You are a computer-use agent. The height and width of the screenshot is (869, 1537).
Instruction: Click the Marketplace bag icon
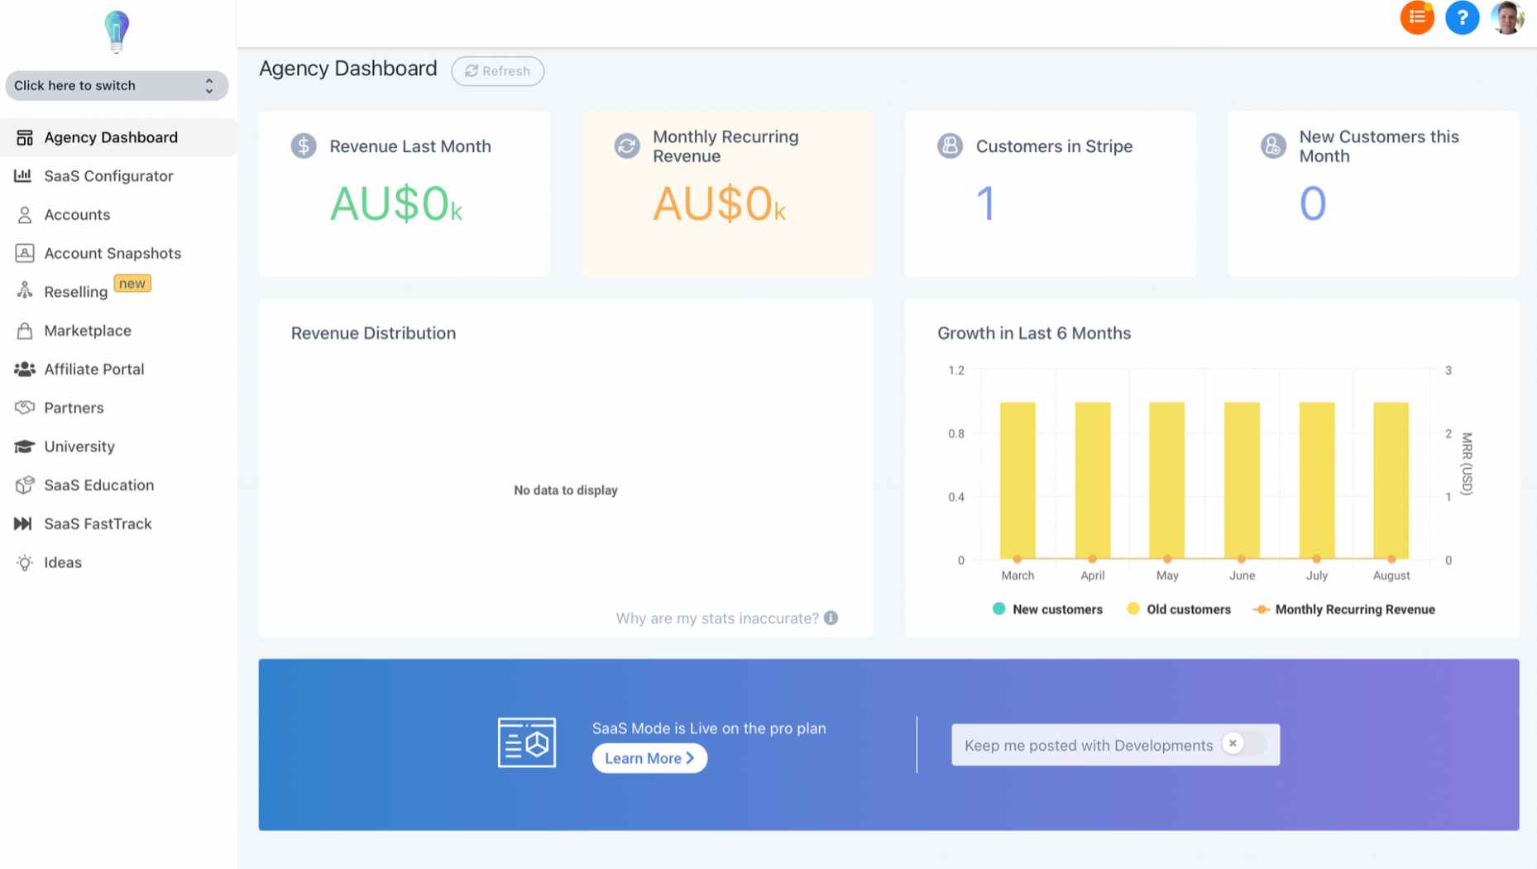tap(25, 331)
